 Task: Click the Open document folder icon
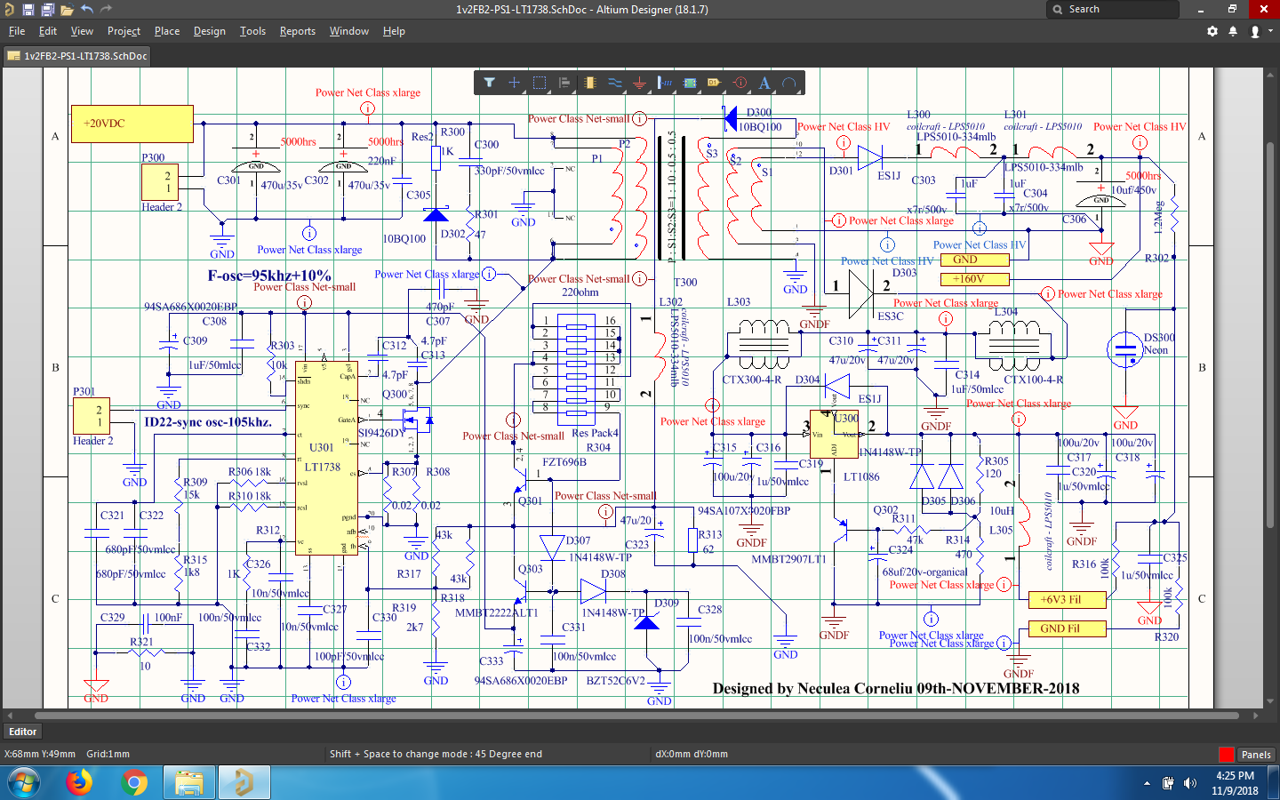67,9
